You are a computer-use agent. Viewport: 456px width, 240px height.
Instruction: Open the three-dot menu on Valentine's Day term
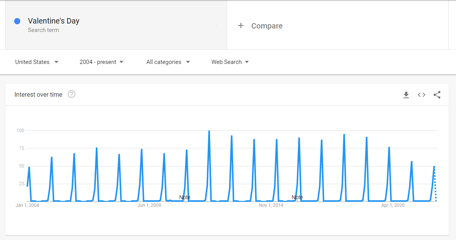click(x=216, y=25)
